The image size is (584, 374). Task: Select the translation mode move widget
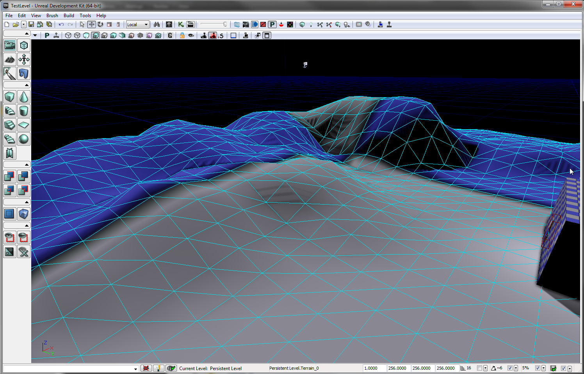[x=91, y=24]
